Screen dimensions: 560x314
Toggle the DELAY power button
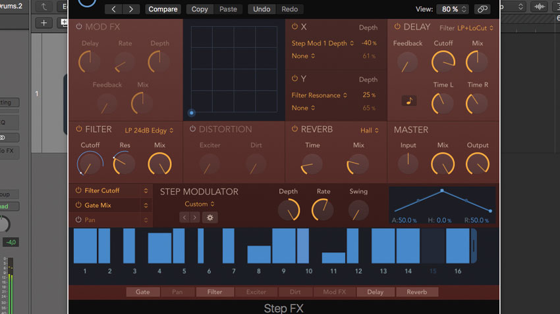pyautogui.click(x=397, y=26)
